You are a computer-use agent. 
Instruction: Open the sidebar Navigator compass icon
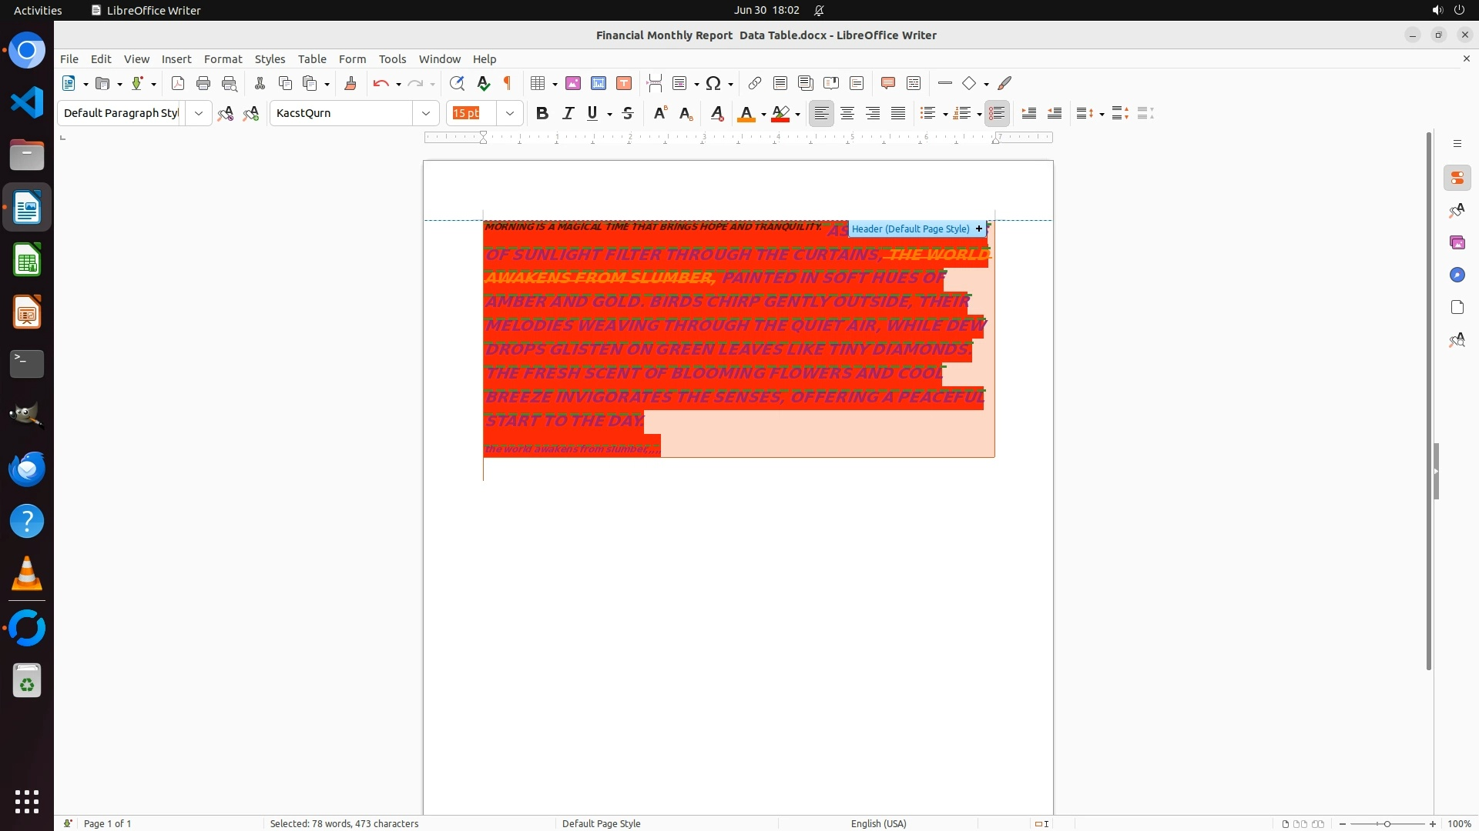[1457, 275]
